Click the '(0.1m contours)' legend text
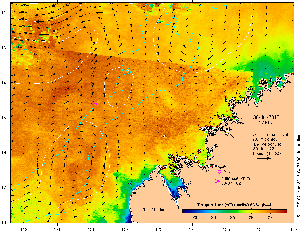The width and height of the screenshot is (301, 233). point(267,139)
